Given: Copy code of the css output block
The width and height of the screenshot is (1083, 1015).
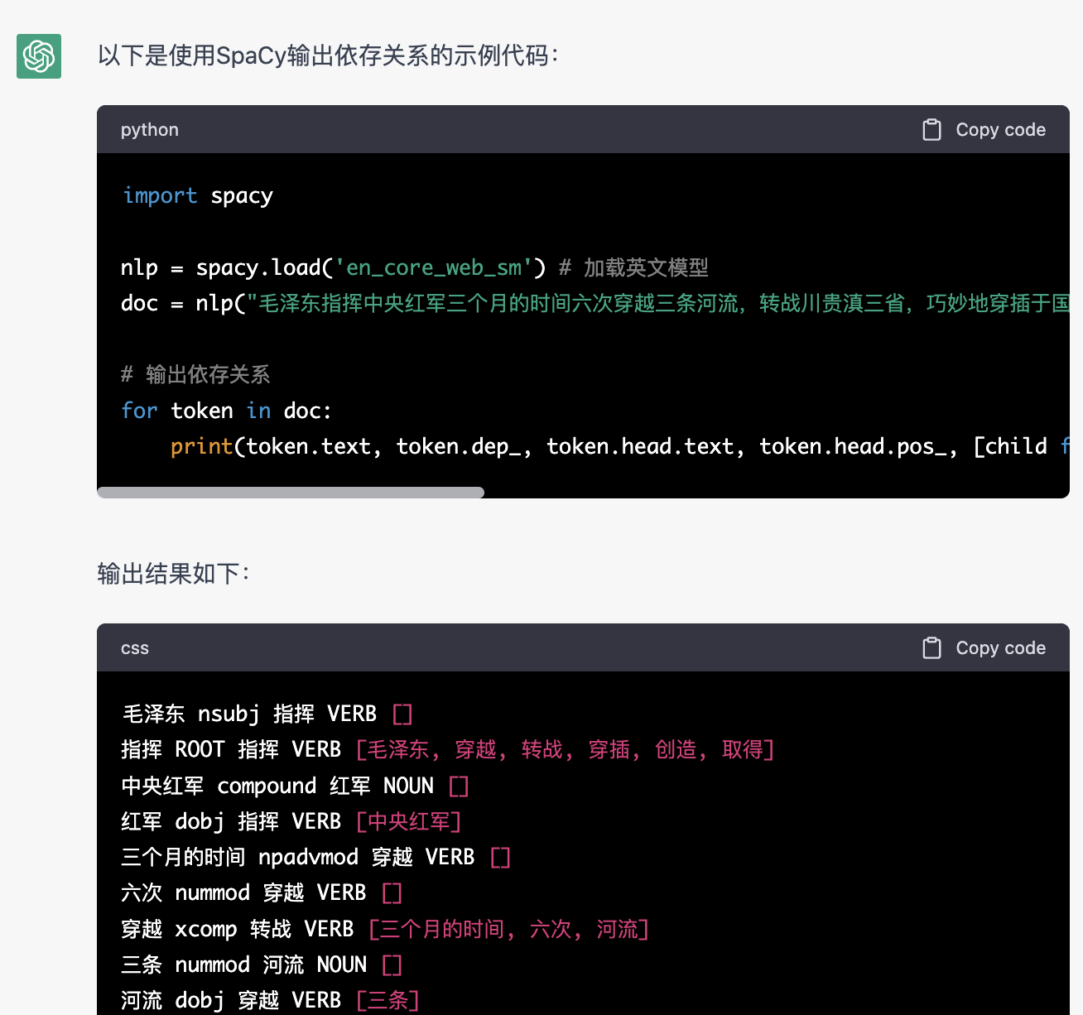Looking at the screenshot, I should 984,648.
